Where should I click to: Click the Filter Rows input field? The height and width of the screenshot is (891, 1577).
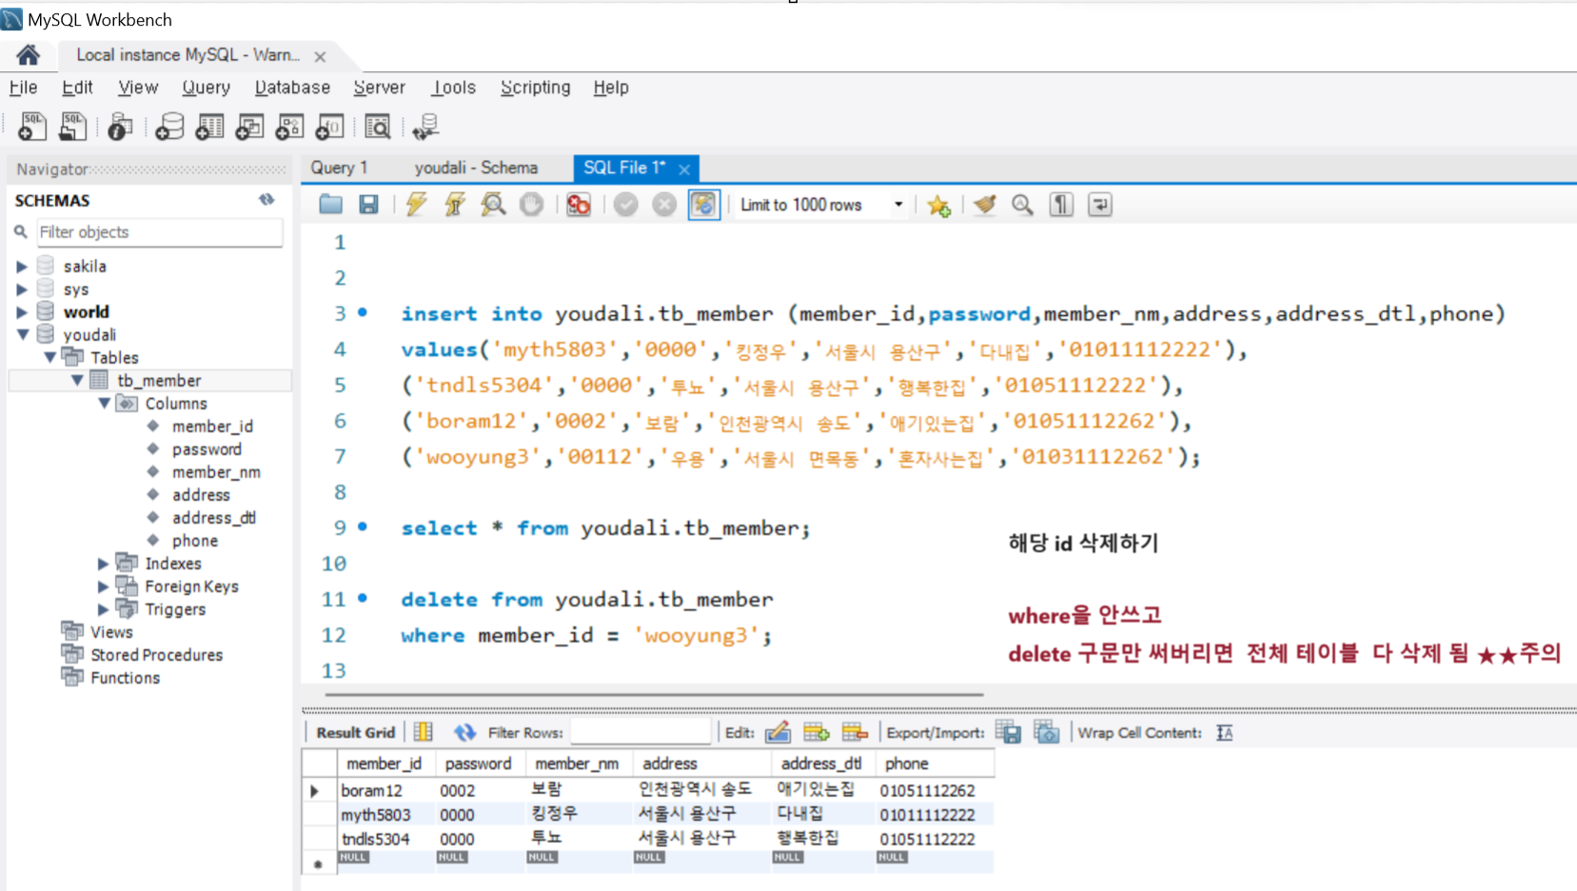[x=641, y=732]
